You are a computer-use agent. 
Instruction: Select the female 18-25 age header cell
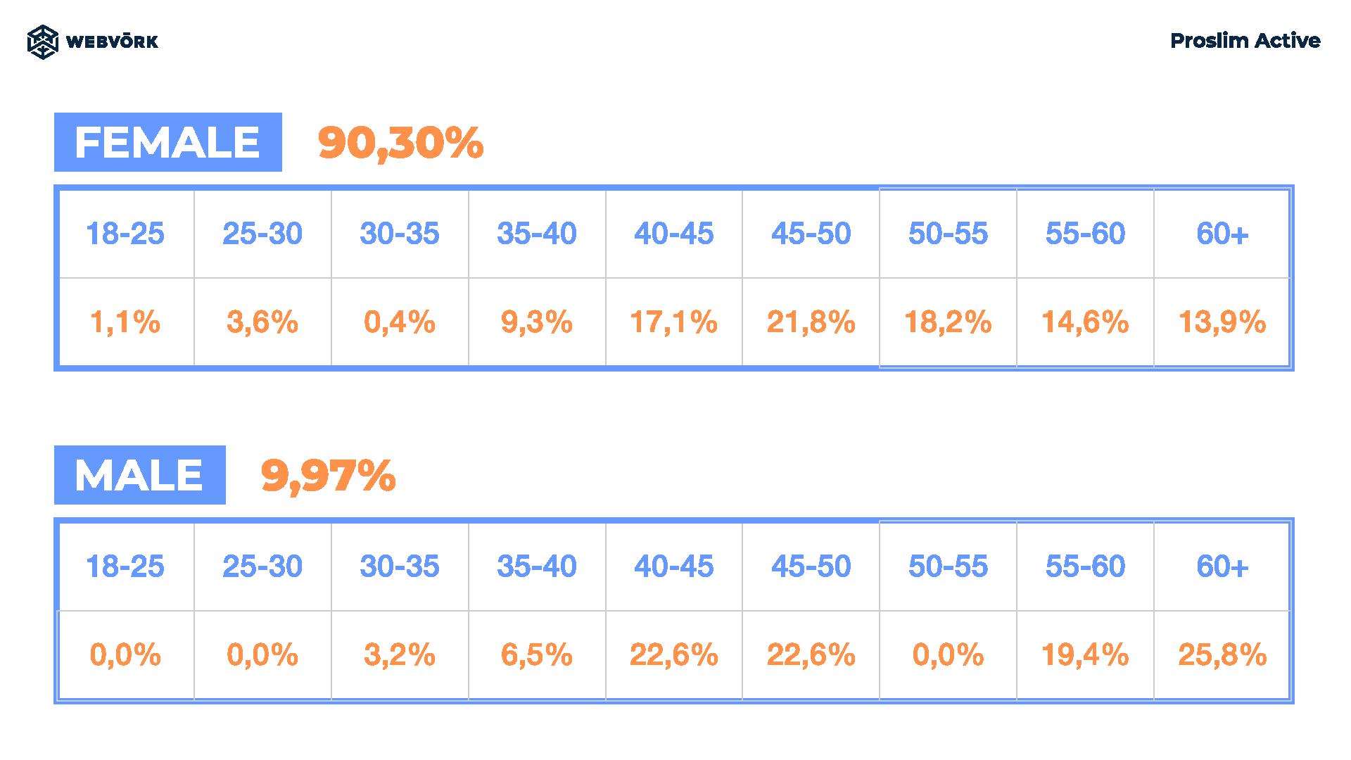click(125, 234)
